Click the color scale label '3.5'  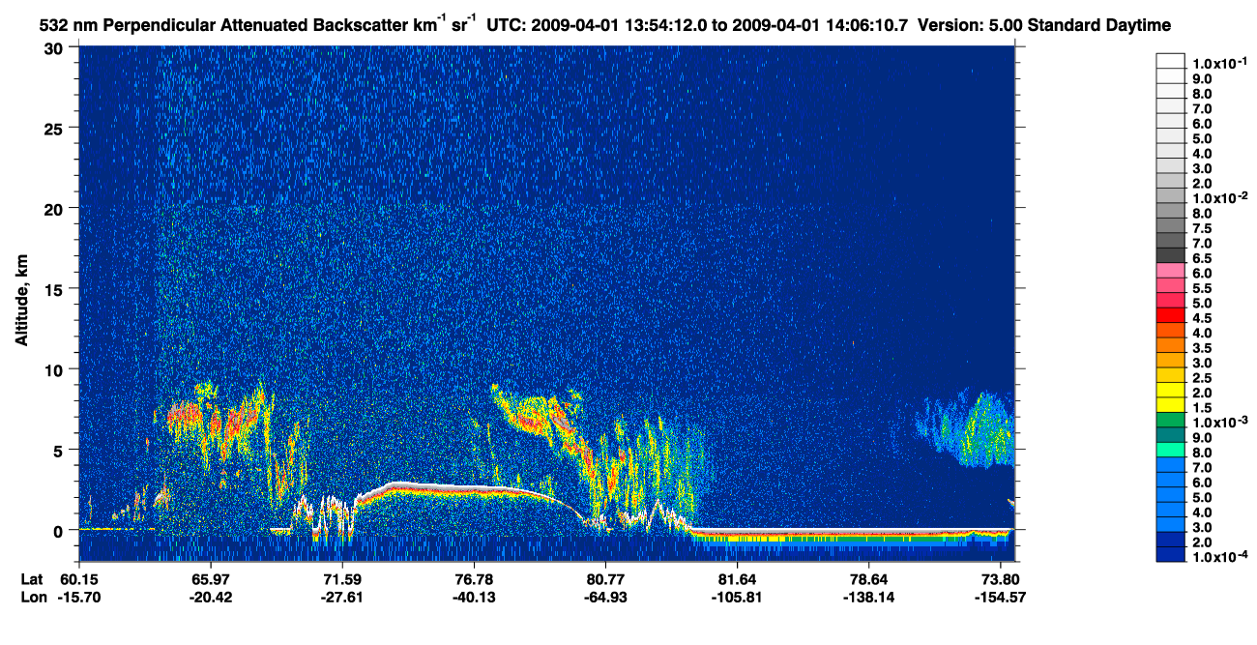tap(1203, 347)
